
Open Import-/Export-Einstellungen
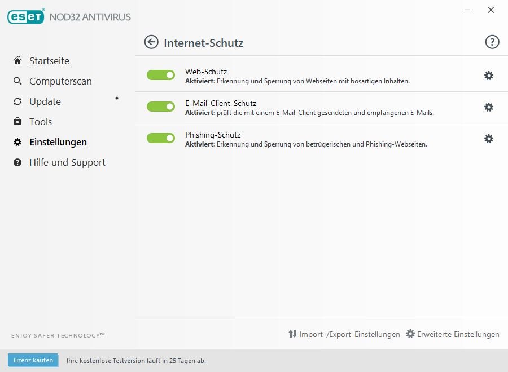(344, 334)
